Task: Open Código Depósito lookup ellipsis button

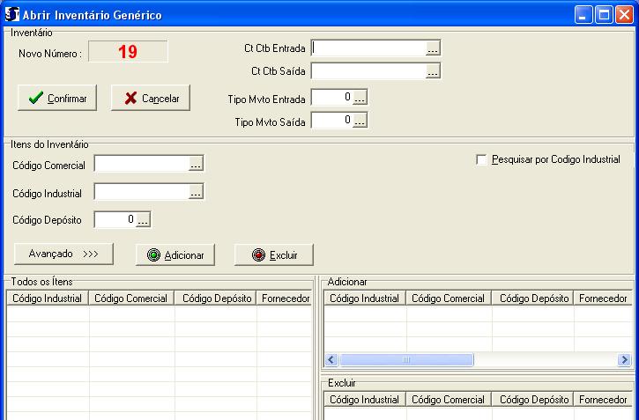Action: coord(144,220)
